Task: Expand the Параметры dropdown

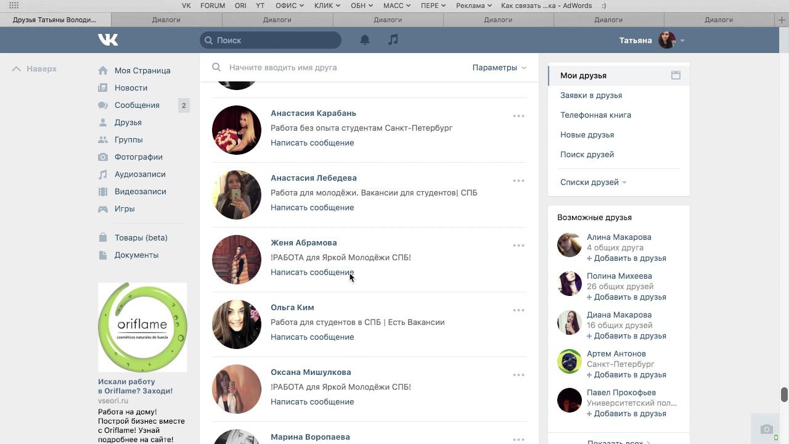Action: coord(499,67)
